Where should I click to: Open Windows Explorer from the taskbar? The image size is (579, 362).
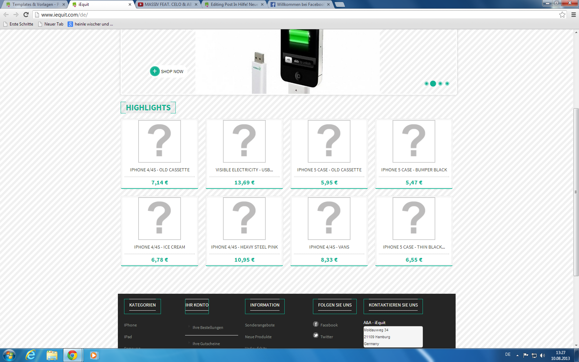click(52, 355)
